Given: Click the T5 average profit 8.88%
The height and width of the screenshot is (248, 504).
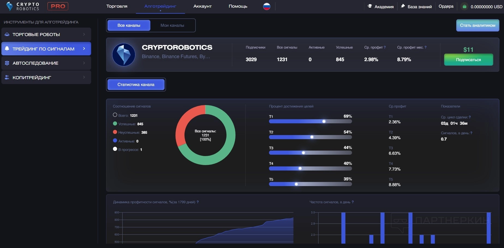Looking at the screenshot, I should (395, 185).
